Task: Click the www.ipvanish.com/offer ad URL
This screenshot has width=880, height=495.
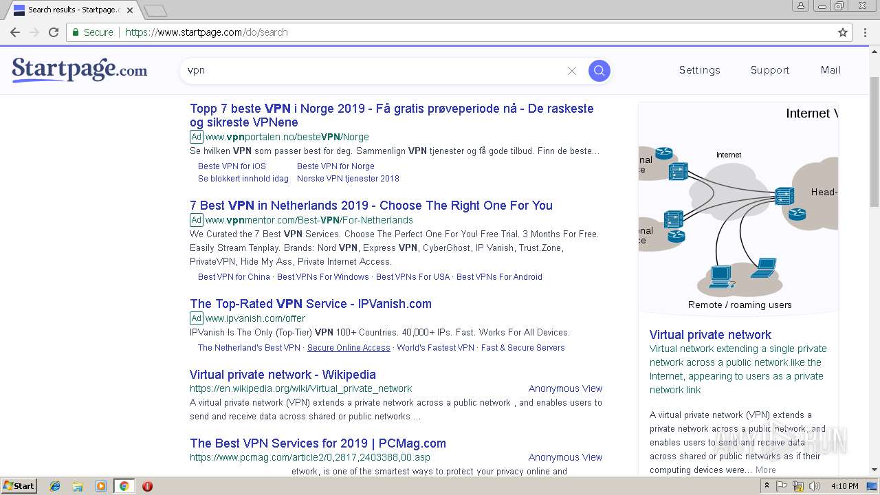Action: [x=255, y=318]
